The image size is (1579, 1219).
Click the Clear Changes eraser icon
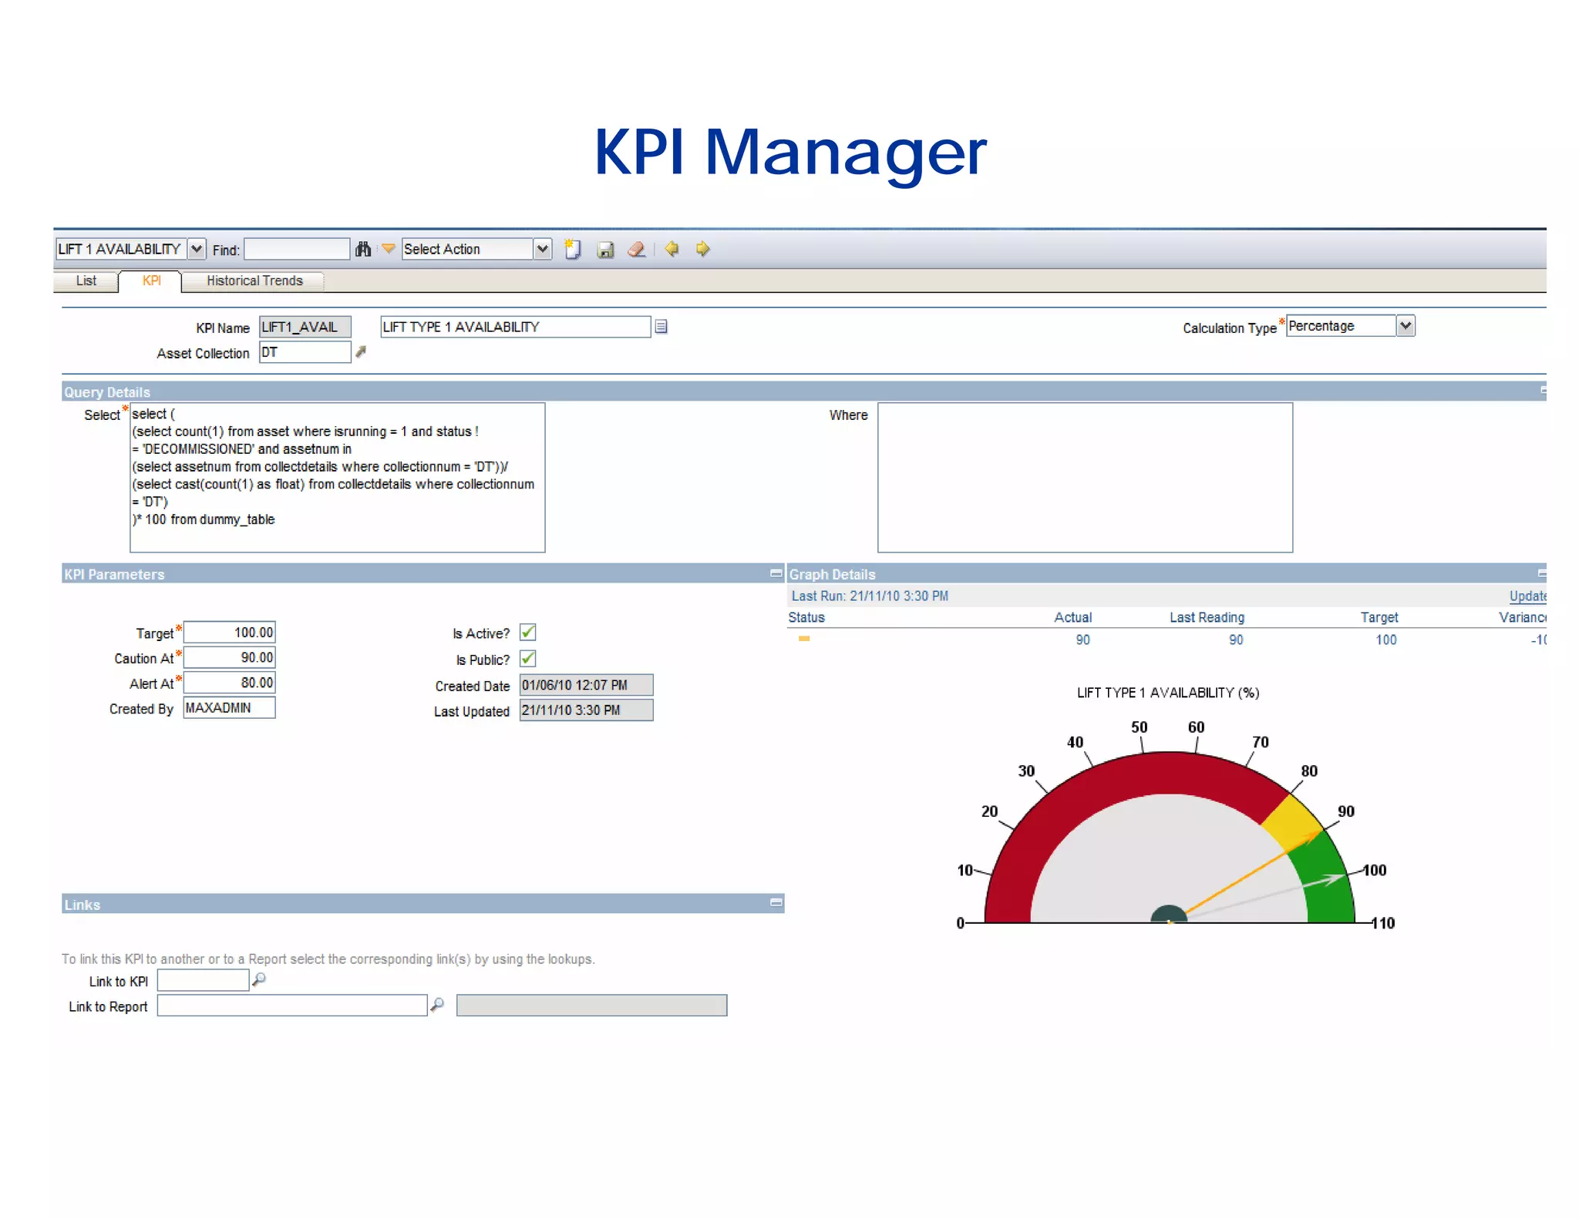(637, 250)
